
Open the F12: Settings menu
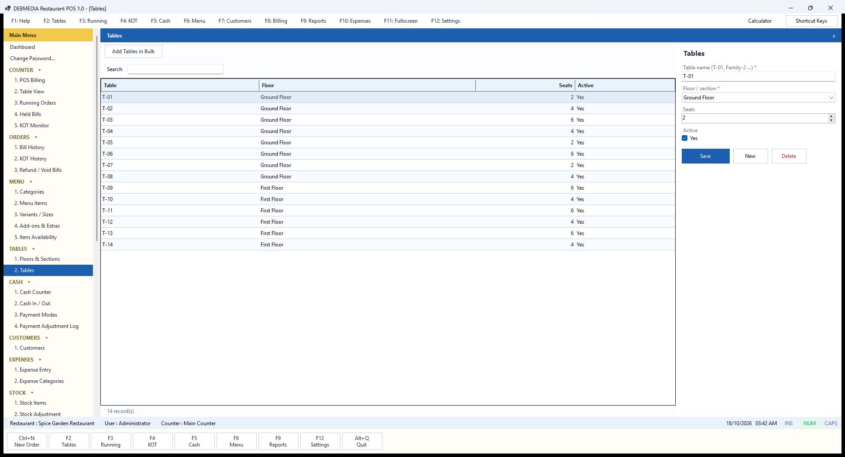click(x=446, y=21)
